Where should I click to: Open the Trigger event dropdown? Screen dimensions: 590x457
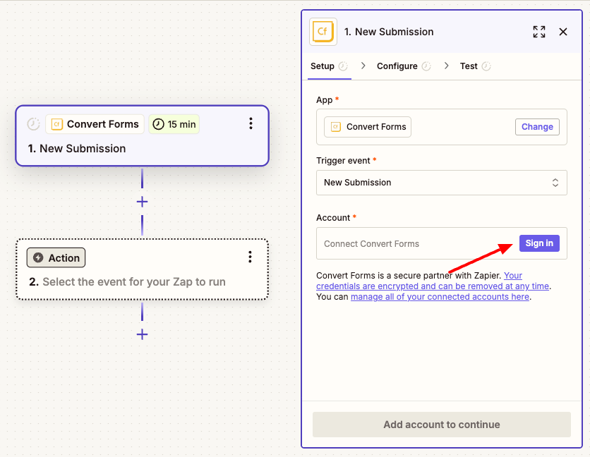(x=441, y=183)
